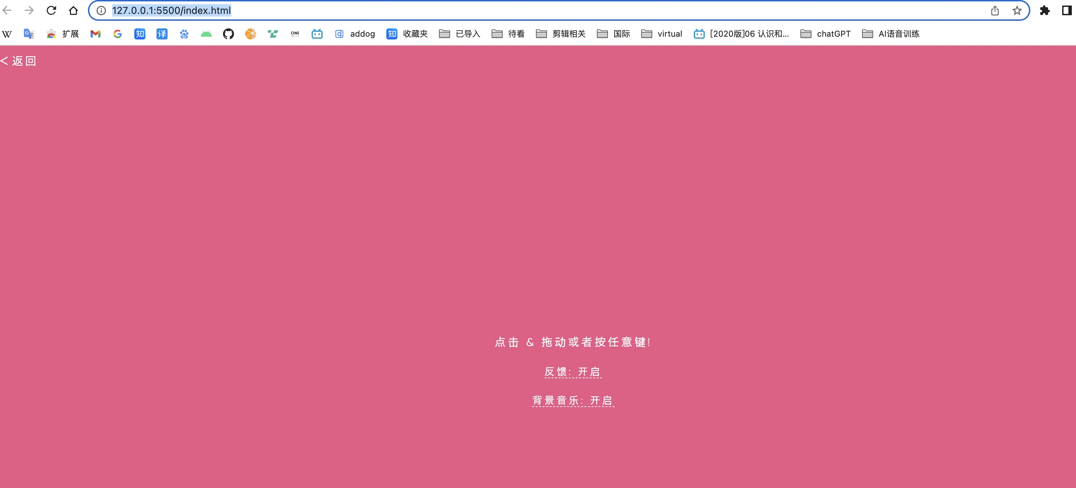Open the 译 translator bookmark
The height and width of the screenshot is (488, 1076).
tap(162, 34)
